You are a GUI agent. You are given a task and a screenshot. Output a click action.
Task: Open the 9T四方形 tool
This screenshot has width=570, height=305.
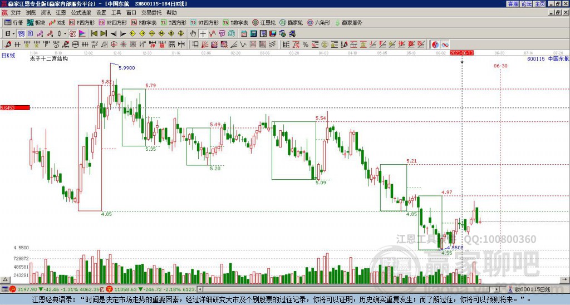[205, 22]
